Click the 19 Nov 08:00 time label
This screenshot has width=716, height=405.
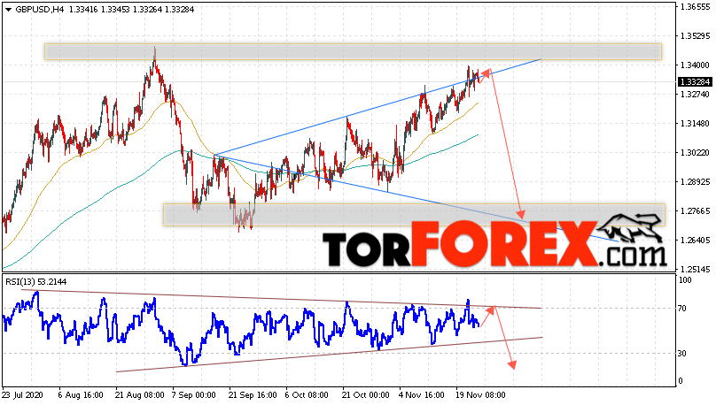click(480, 395)
